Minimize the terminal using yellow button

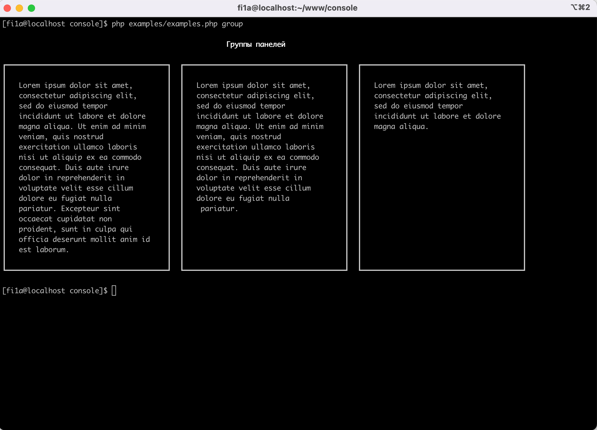pos(19,8)
